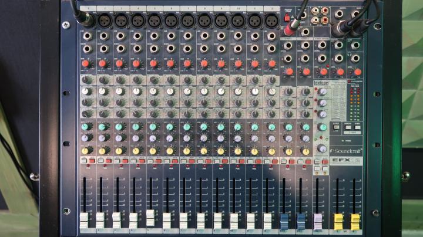423x237 pixels.
Task: Turn the red knob nearest the level meter
Action: point(357,72)
